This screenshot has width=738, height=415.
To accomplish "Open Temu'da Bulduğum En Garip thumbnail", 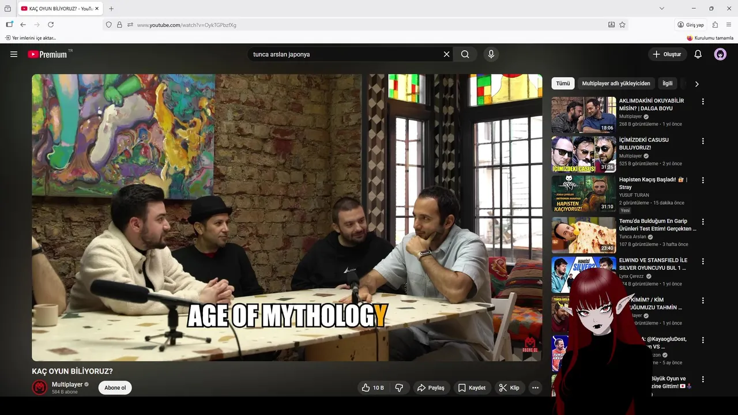I will click(583, 235).
